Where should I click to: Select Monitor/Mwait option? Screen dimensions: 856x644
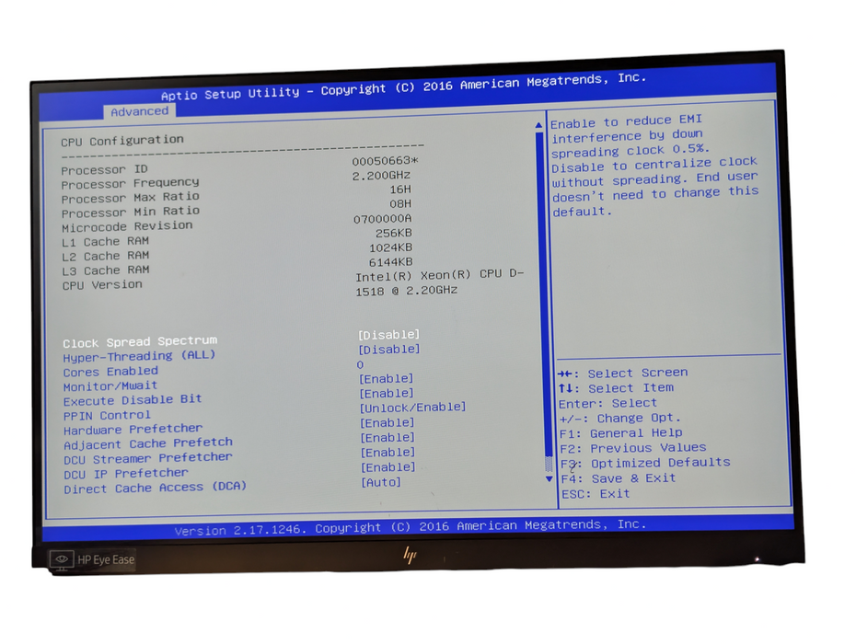click(110, 385)
